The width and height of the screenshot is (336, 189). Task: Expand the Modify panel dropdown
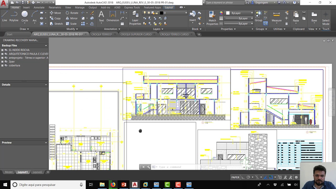click(x=72, y=29)
